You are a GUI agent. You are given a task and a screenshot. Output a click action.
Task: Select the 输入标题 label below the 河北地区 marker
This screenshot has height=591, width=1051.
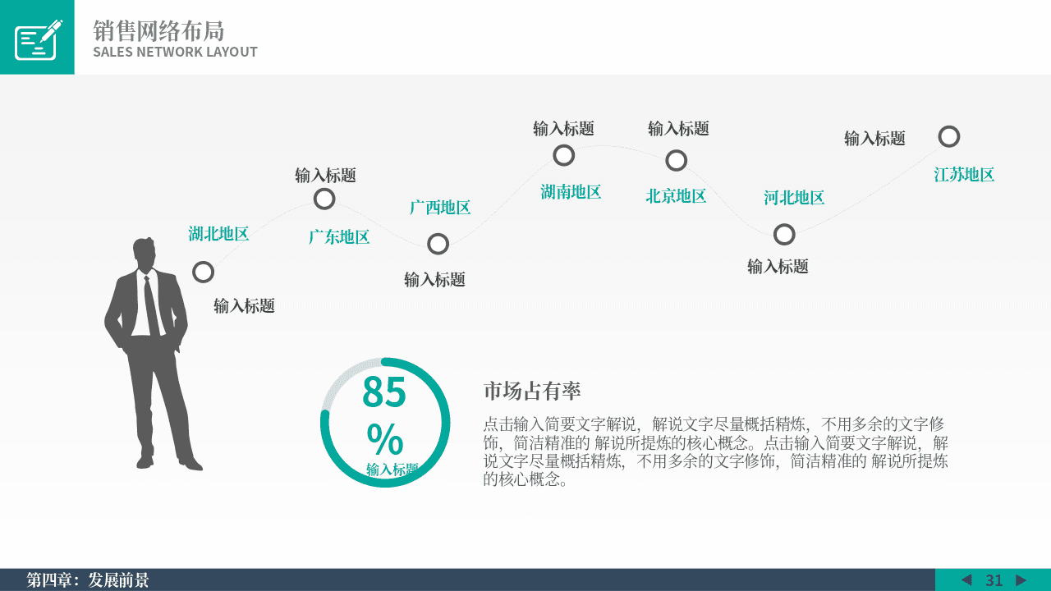click(x=778, y=266)
